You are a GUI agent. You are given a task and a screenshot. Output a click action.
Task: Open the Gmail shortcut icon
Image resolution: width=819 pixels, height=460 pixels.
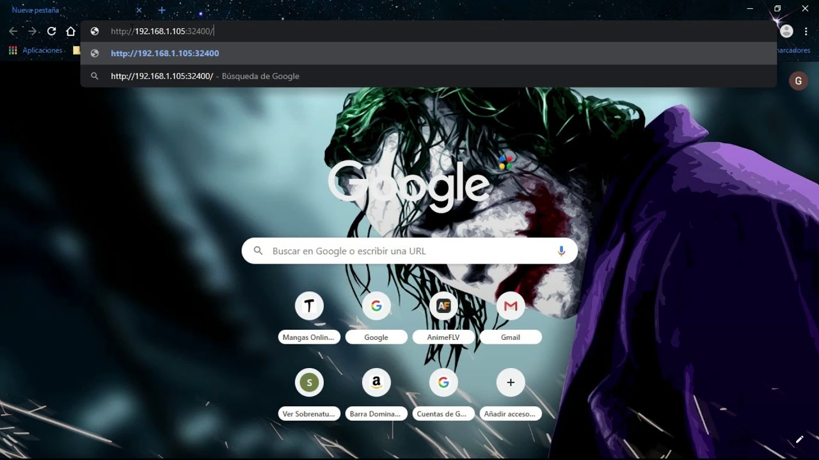[x=511, y=307]
